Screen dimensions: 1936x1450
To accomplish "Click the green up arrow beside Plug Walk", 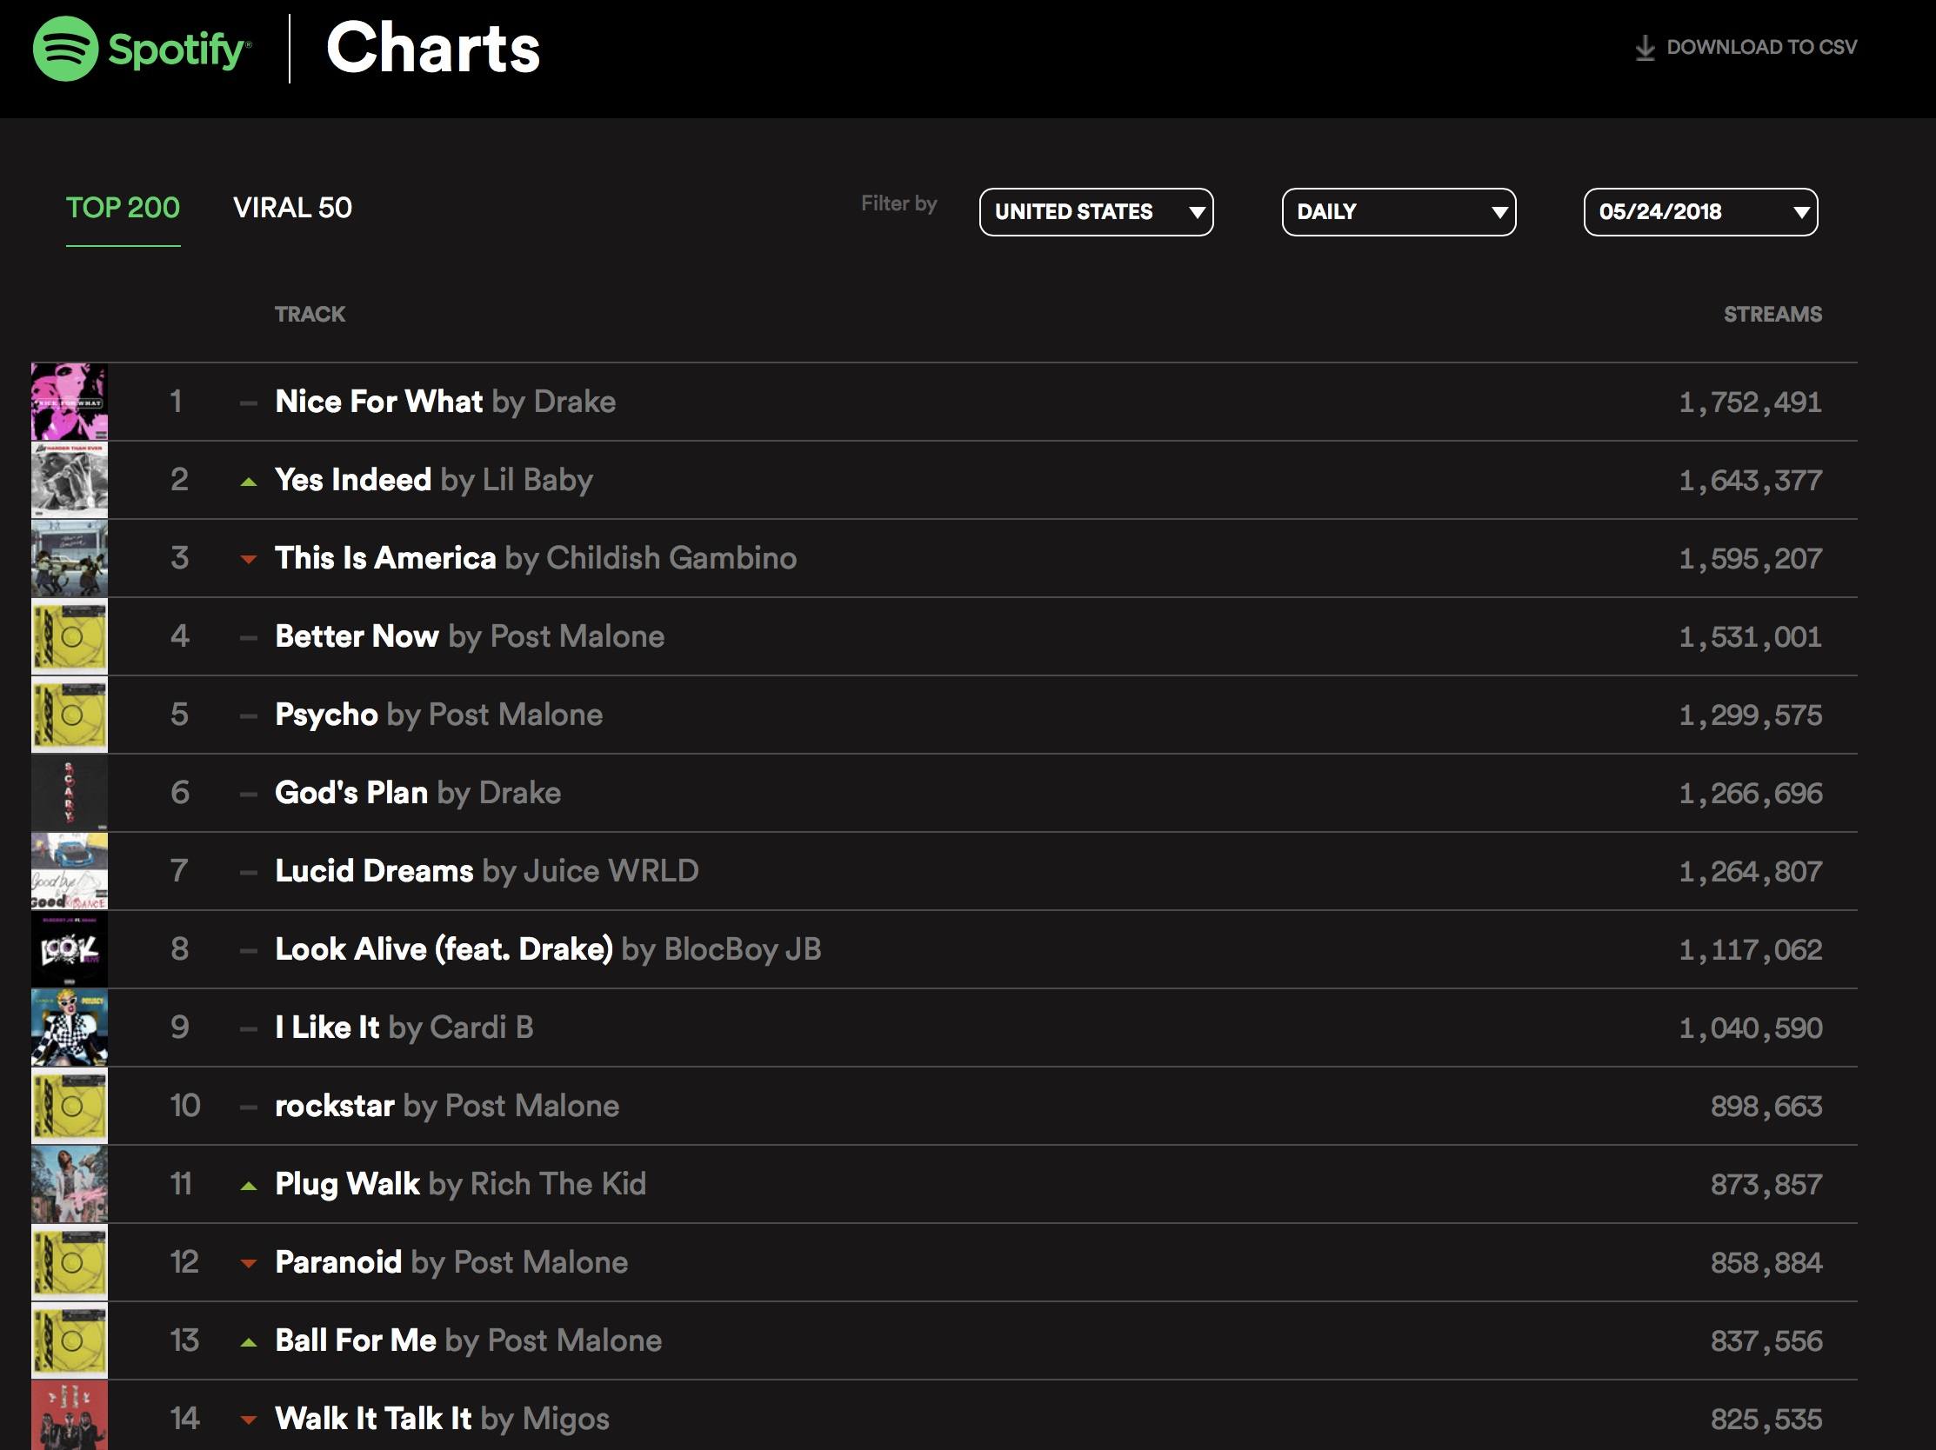I will pyautogui.click(x=249, y=1186).
